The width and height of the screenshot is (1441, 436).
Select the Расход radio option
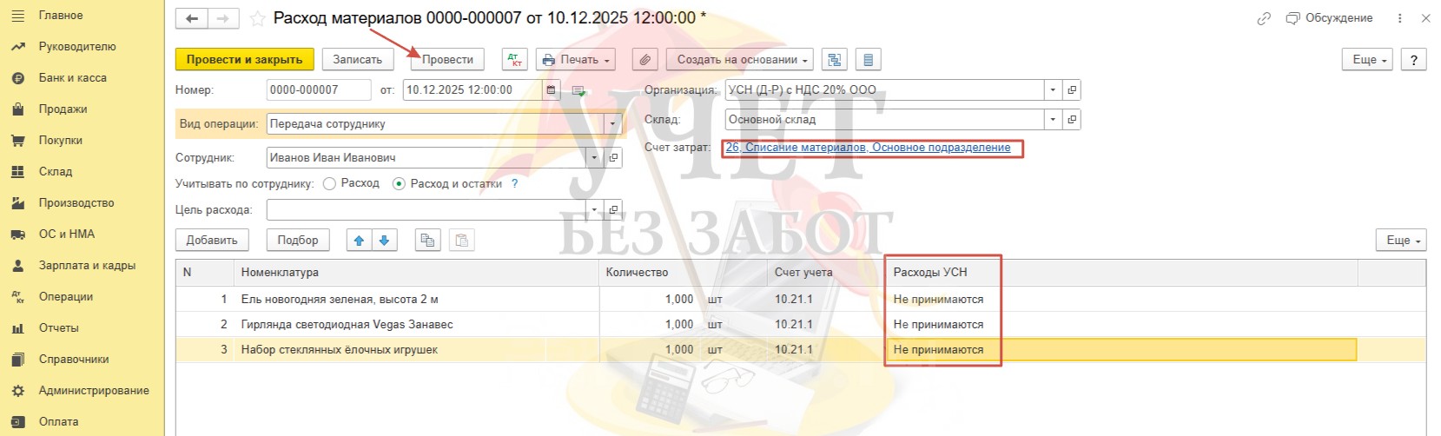coord(330,184)
